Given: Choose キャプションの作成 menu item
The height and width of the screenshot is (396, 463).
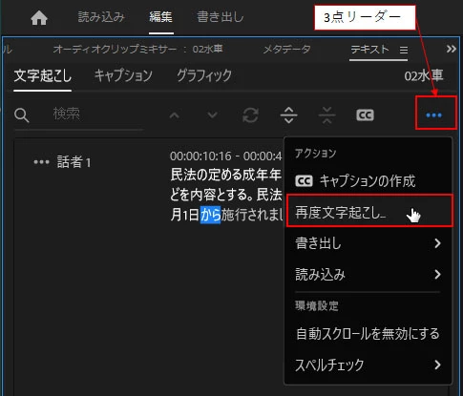Looking at the screenshot, I should point(368,181).
